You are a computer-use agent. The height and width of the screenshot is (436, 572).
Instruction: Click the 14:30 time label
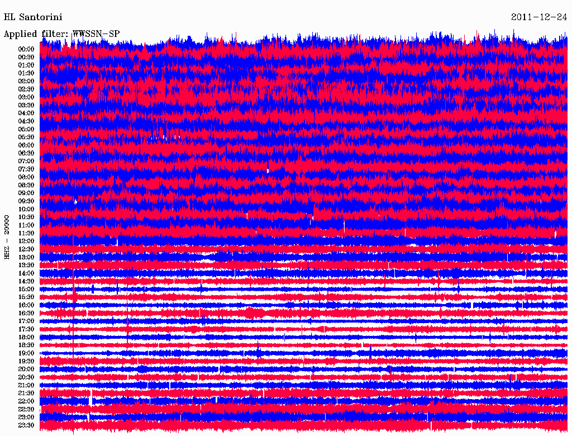click(x=26, y=281)
